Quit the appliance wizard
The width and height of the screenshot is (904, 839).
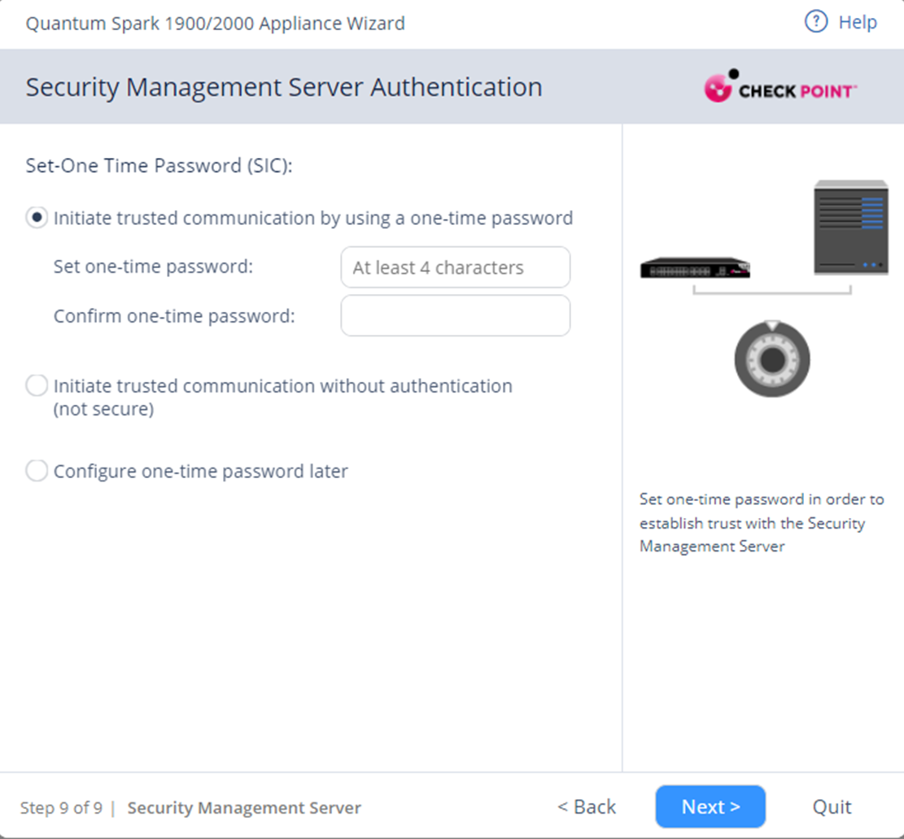click(x=832, y=806)
